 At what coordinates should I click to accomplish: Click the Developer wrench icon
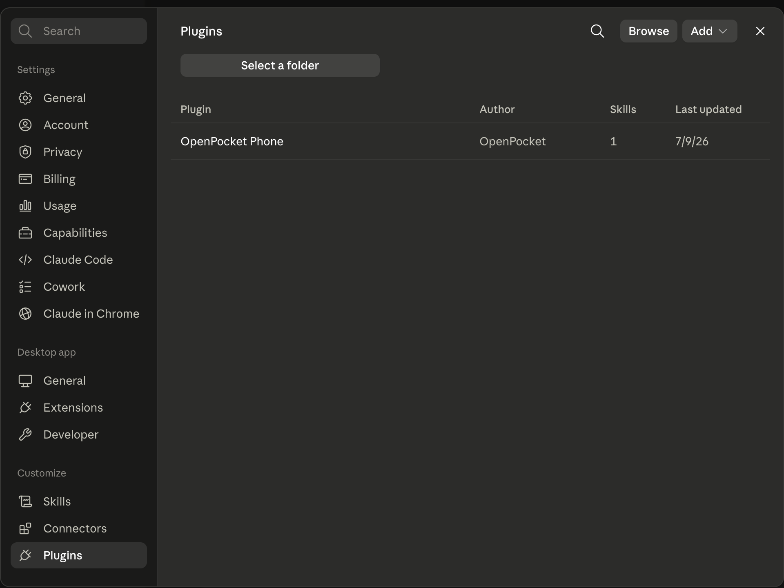(25, 434)
